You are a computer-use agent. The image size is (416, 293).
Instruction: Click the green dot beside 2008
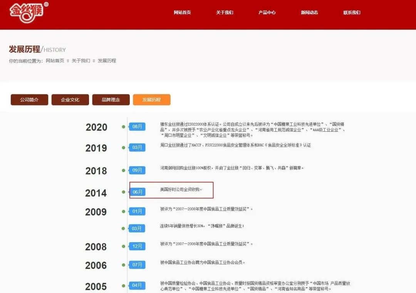click(x=123, y=246)
